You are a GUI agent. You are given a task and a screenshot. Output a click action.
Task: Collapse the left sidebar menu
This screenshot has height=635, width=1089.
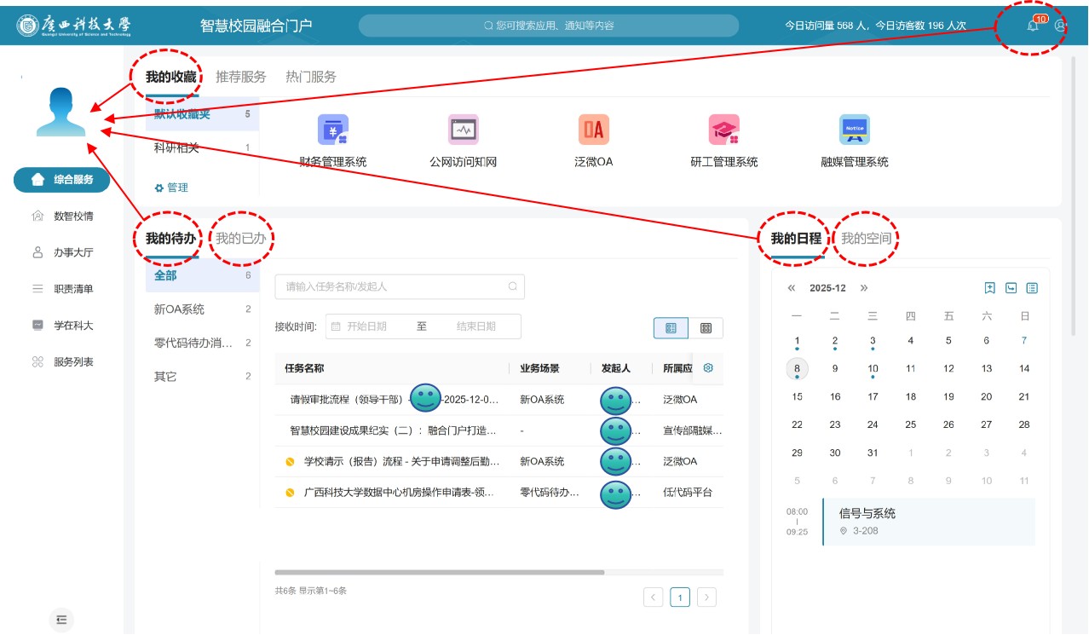coord(61,620)
